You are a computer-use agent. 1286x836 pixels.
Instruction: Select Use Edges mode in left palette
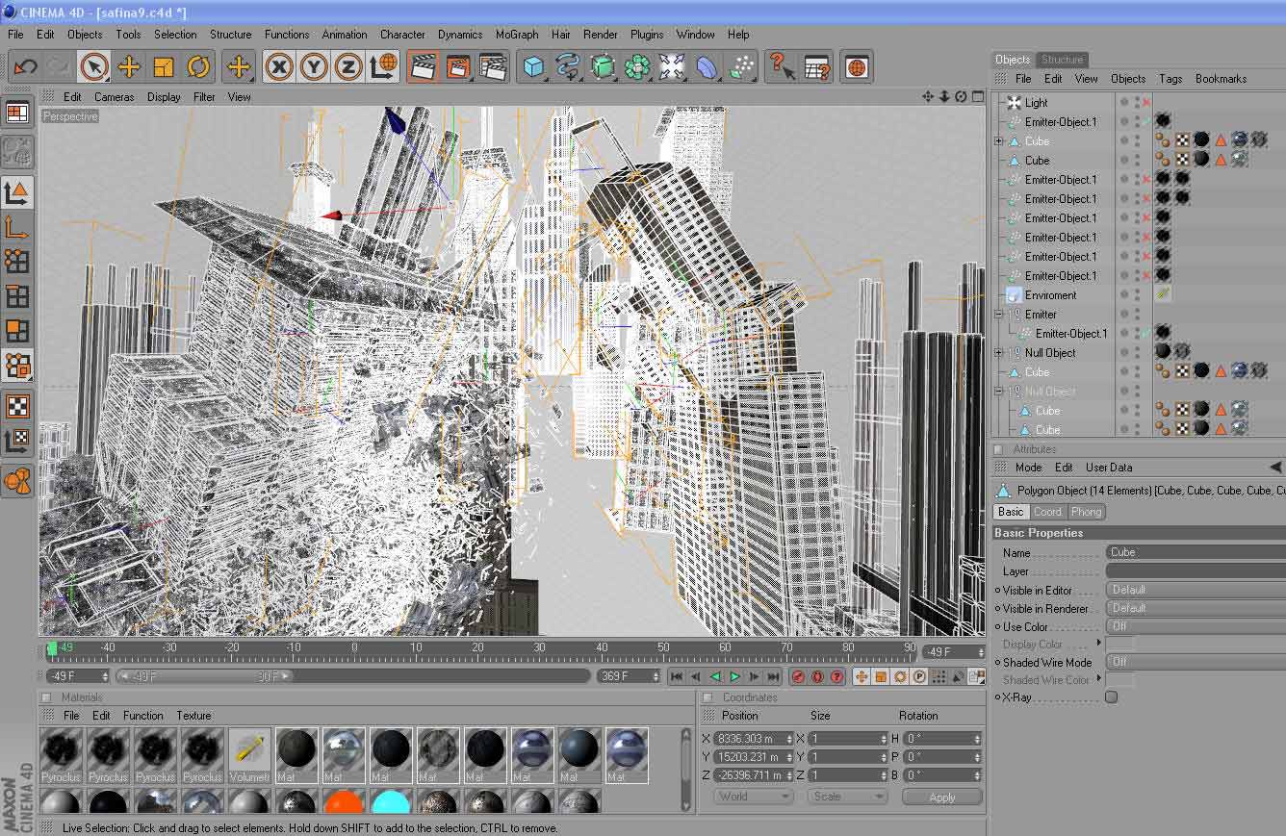17,296
